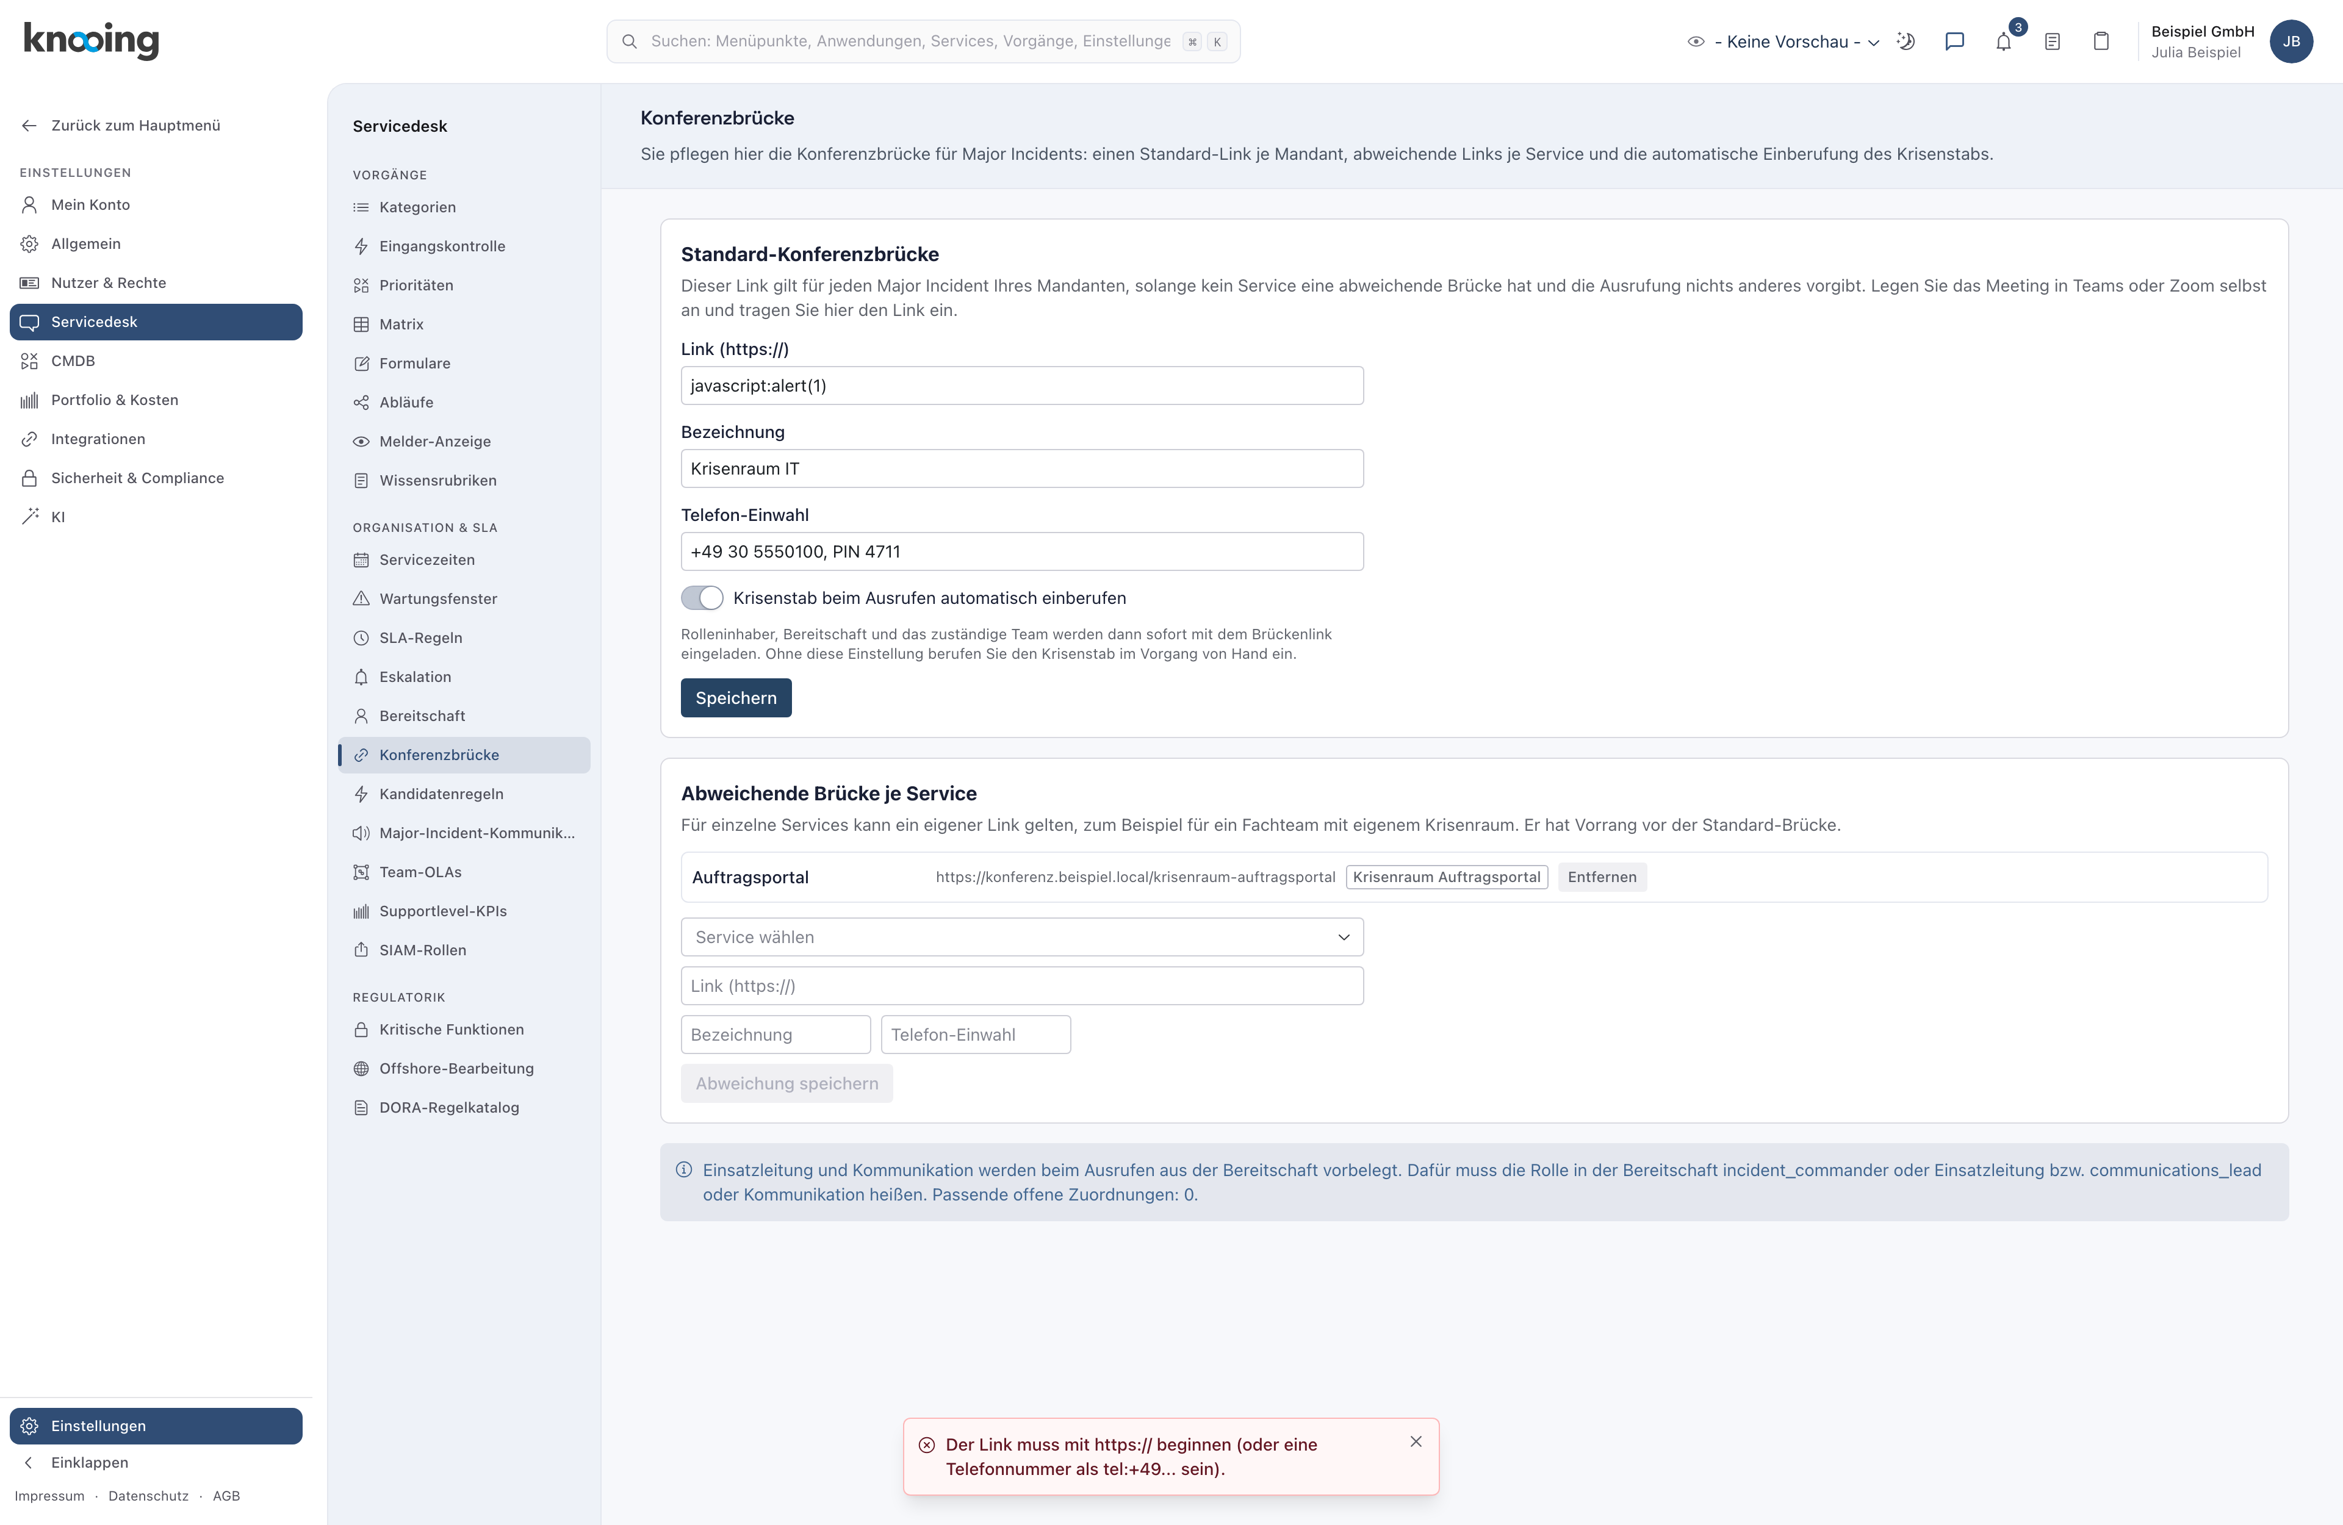The height and width of the screenshot is (1525, 2343).
Task: Click the dark mode moon icon
Action: click(1906, 41)
